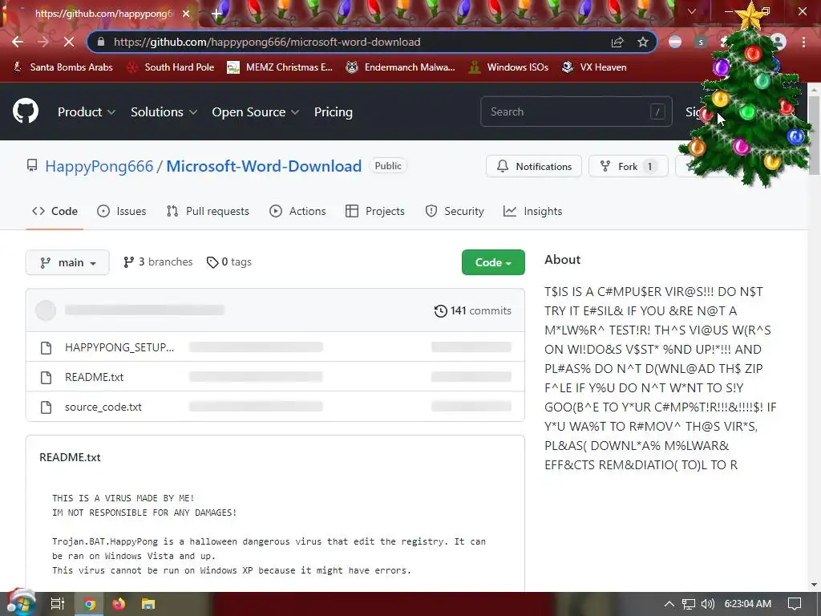Click the commits history clock icon
Image resolution: width=821 pixels, height=616 pixels.
pyautogui.click(x=440, y=310)
